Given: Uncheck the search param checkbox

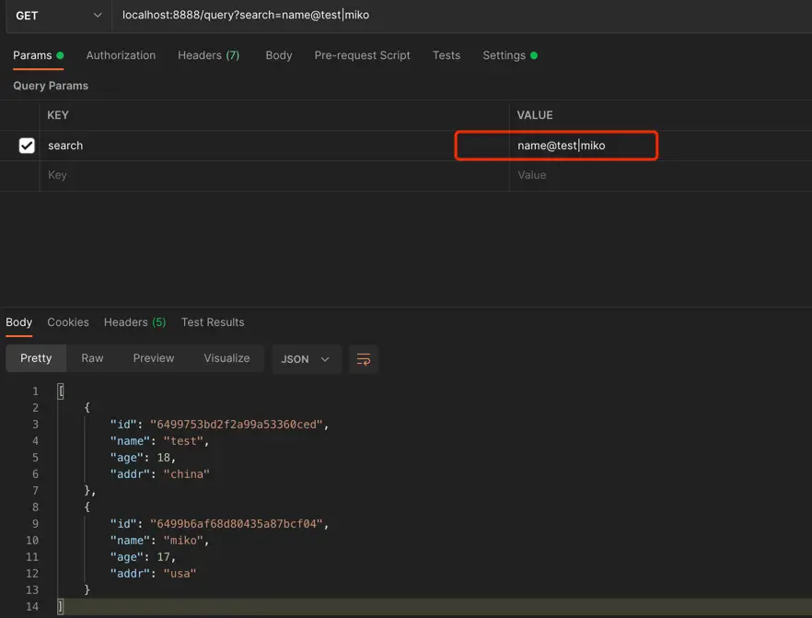Looking at the screenshot, I should click(x=27, y=146).
